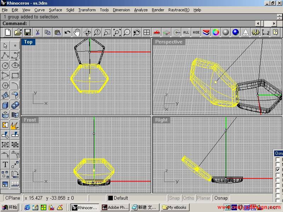
Task: Open the Surface menu
Action: (x=55, y=10)
